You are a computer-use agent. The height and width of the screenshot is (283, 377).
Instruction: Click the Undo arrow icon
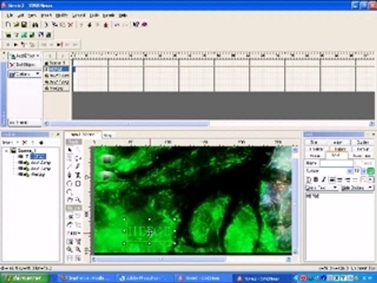(x=117, y=24)
